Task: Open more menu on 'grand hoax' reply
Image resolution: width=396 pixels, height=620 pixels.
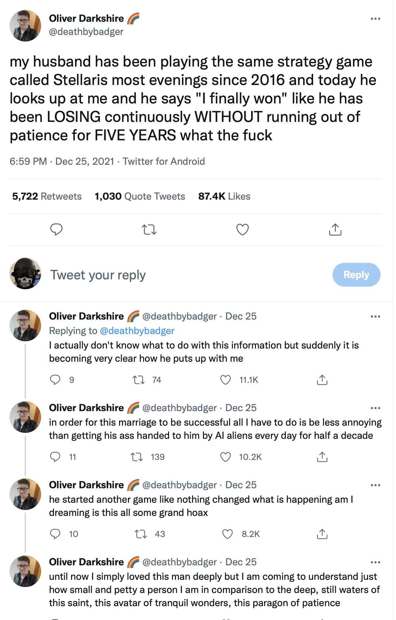Action: coord(375,485)
